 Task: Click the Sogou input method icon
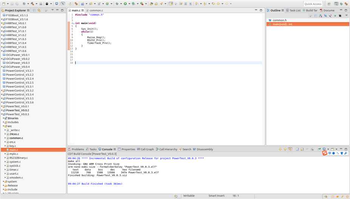[325, 153]
